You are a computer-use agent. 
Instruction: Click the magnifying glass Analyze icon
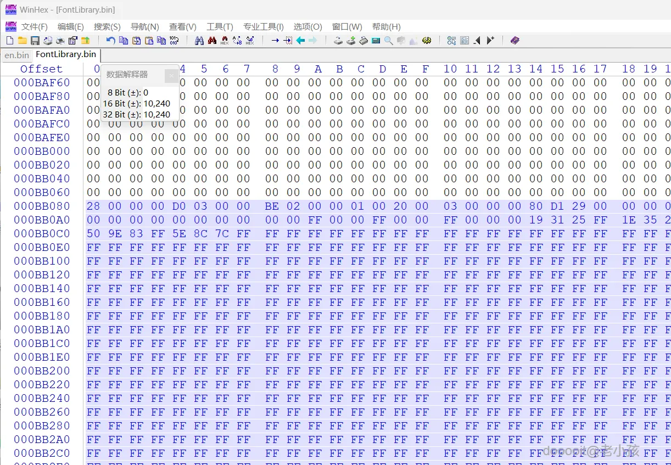(x=389, y=41)
